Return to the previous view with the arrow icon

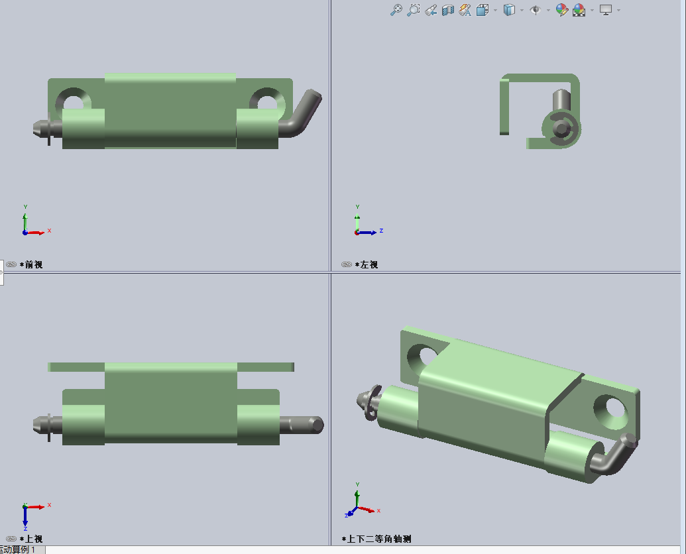[431, 10]
